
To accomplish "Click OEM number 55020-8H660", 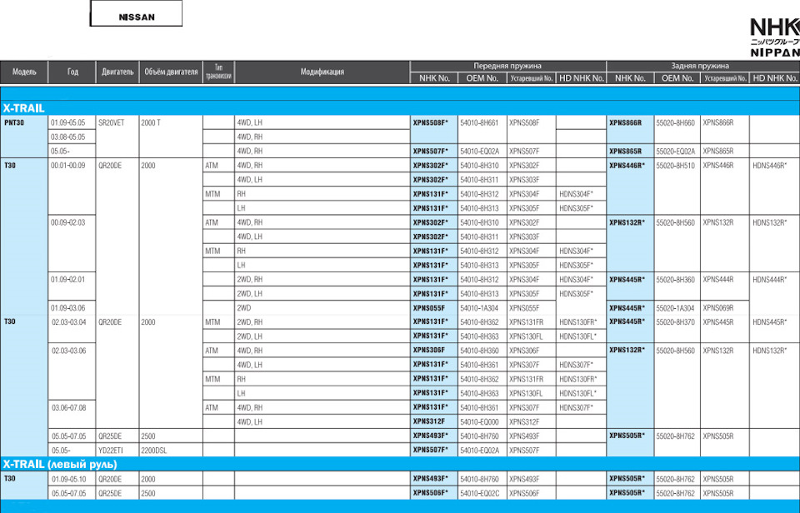I will [676, 123].
